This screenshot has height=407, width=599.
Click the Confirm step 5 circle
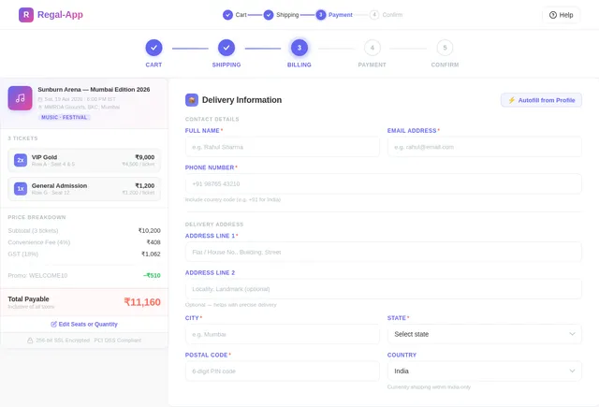tap(445, 48)
